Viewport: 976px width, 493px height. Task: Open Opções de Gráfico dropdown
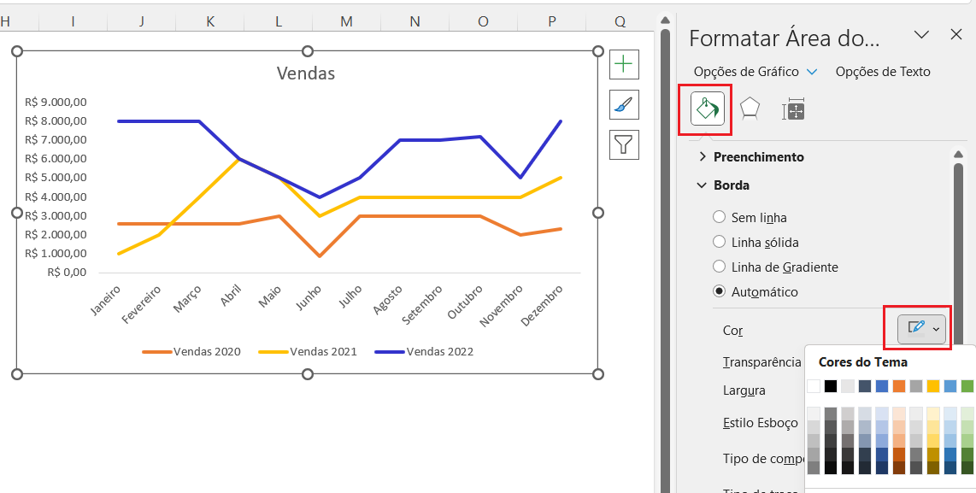(x=755, y=73)
